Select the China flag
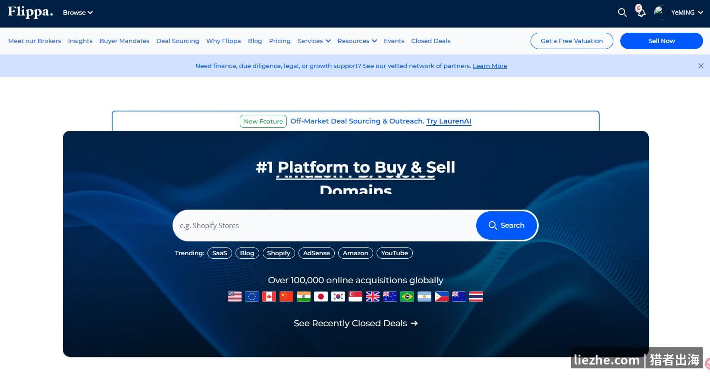Image resolution: width=710 pixels, height=377 pixels. pyautogui.click(x=286, y=297)
